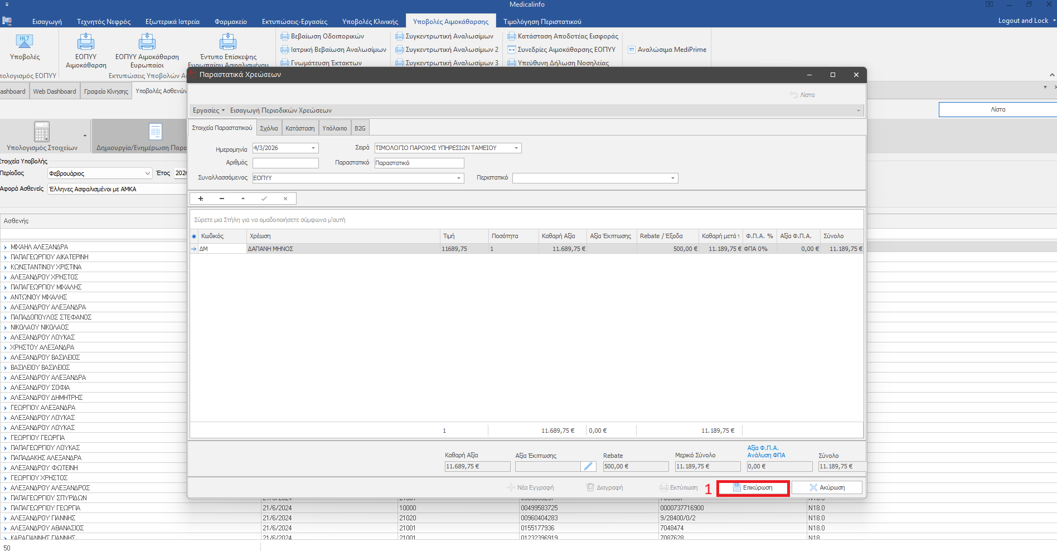1057x551 pixels.
Task: Open the Εργασίες menu
Action: point(209,110)
